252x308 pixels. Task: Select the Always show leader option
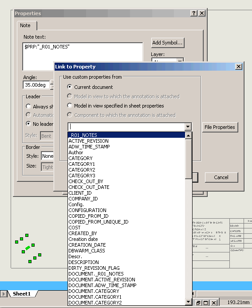[x=28, y=106]
